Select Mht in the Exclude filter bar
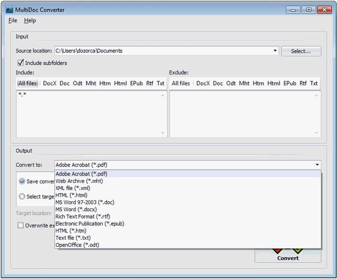Image resolution: width=337 pixels, height=279 pixels. [245, 83]
